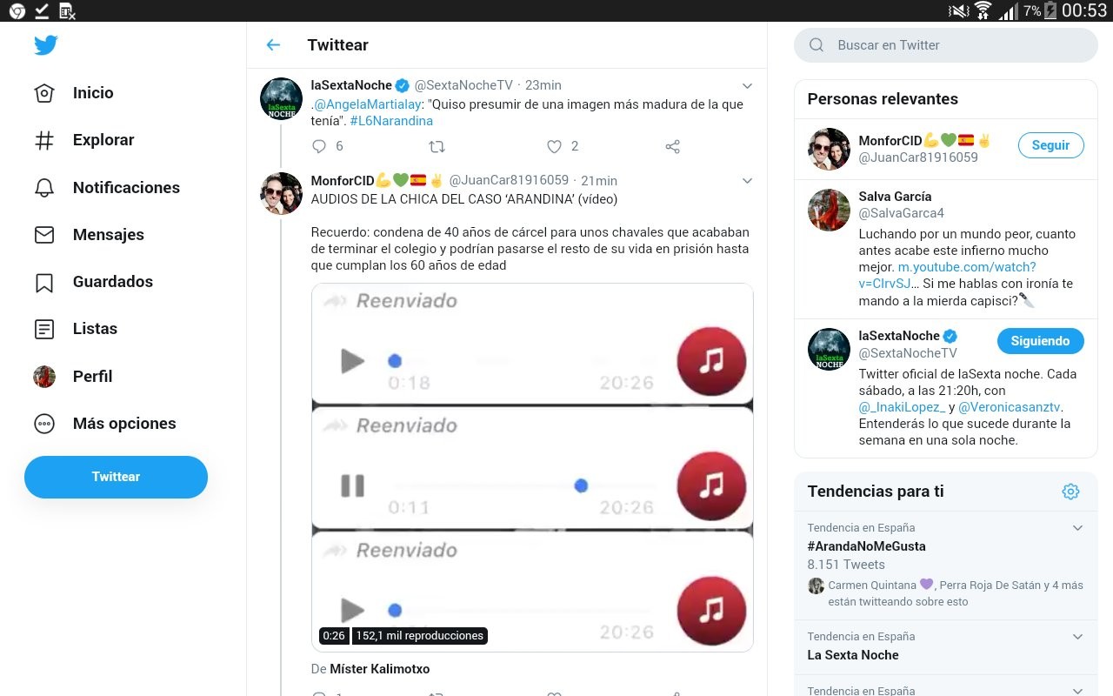Open Salva García avatar in Personas relevantes

tap(829, 210)
